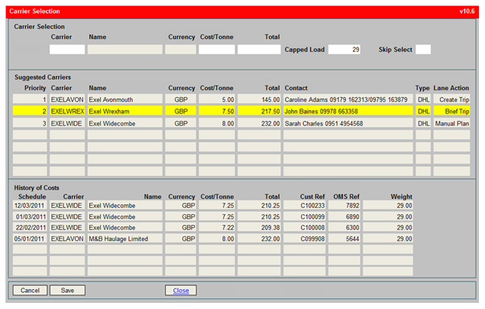Click history schedule date 05/01/2011
The height and width of the screenshot is (309, 485).
pos(30,239)
